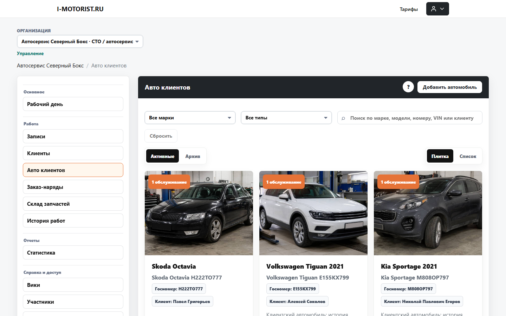Click the Госномер: E155KX799 tag
The height and width of the screenshot is (316, 506).
[x=293, y=289]
